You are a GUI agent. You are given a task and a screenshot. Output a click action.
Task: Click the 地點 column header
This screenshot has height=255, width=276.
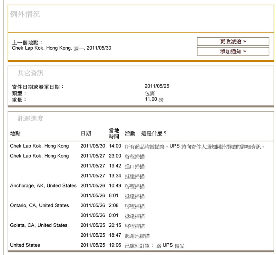[x=15, y=133]
